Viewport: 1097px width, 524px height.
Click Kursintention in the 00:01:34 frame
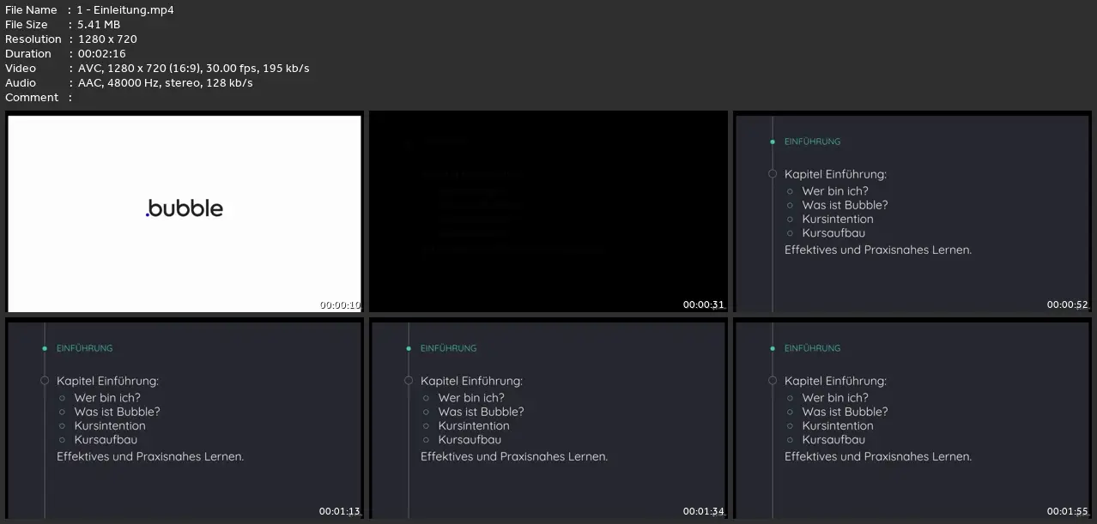pyautogui.click(x=474, y=425)
